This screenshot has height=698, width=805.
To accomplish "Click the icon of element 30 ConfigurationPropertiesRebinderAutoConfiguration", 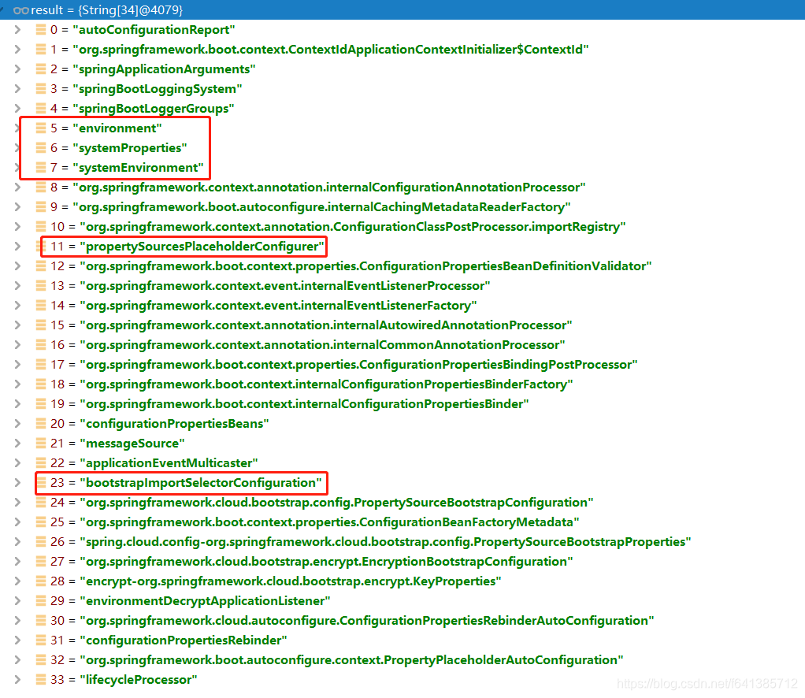I will 41,621.
